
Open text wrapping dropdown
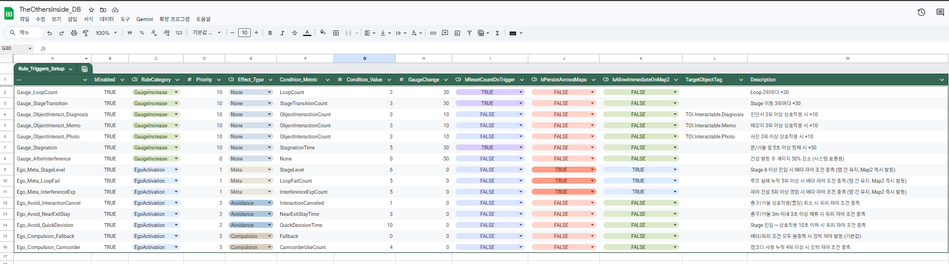tap(401, 33)
